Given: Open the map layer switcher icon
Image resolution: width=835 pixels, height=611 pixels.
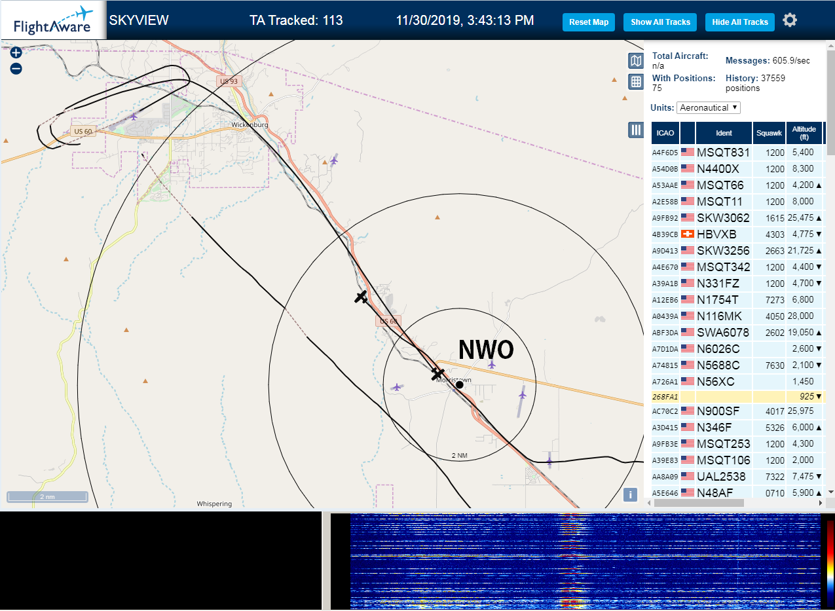Looking at the screenshot, I should tap(635, 61).
